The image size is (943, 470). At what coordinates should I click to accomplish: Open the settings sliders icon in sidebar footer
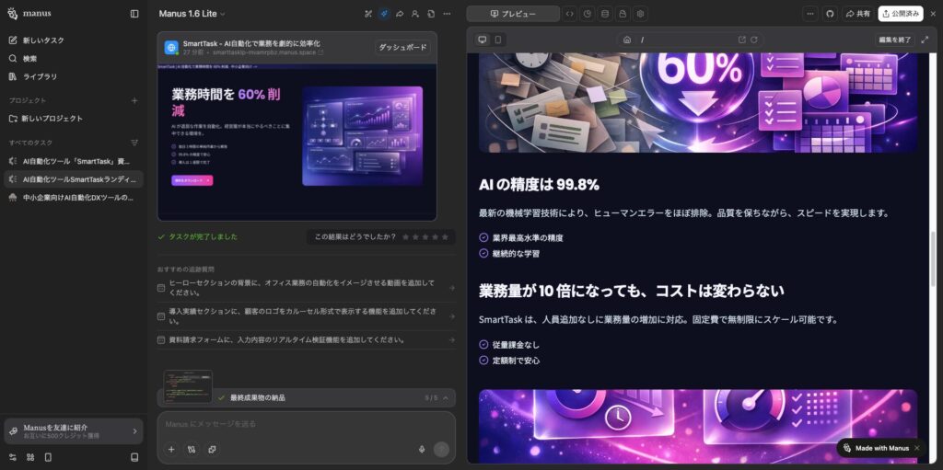click(13, 457)
